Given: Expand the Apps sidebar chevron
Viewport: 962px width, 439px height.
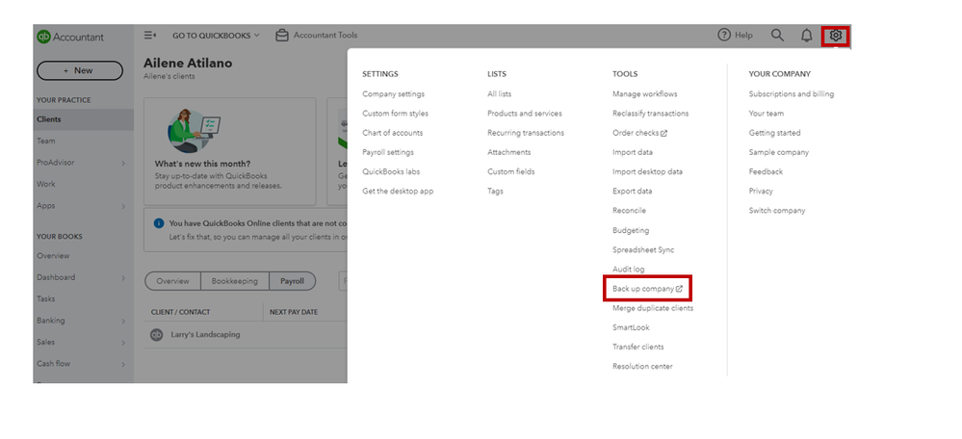Looking at the screenshot, I should 123,207.
